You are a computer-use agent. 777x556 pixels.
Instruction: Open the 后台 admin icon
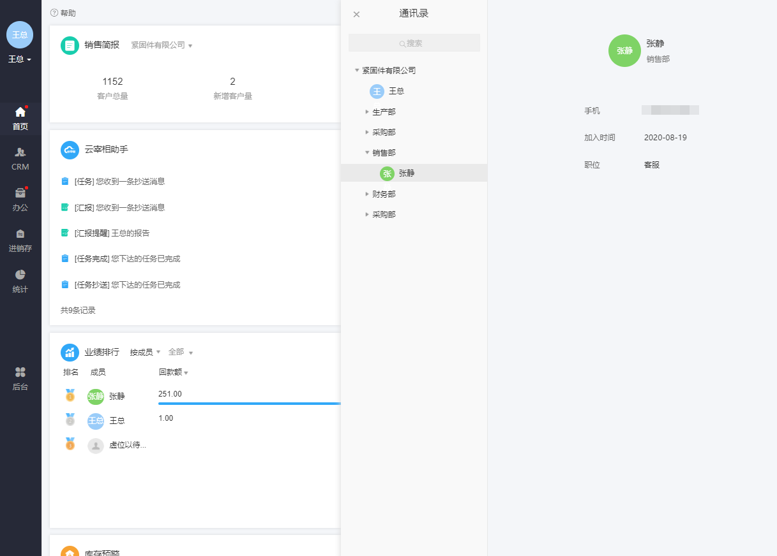pos(20,372)
